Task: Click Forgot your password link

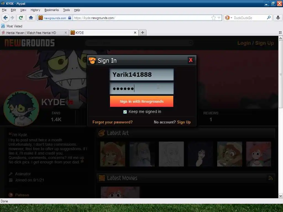Action: pos(112,122)
